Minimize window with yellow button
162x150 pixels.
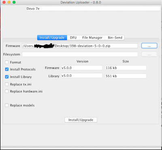point(9,2)
